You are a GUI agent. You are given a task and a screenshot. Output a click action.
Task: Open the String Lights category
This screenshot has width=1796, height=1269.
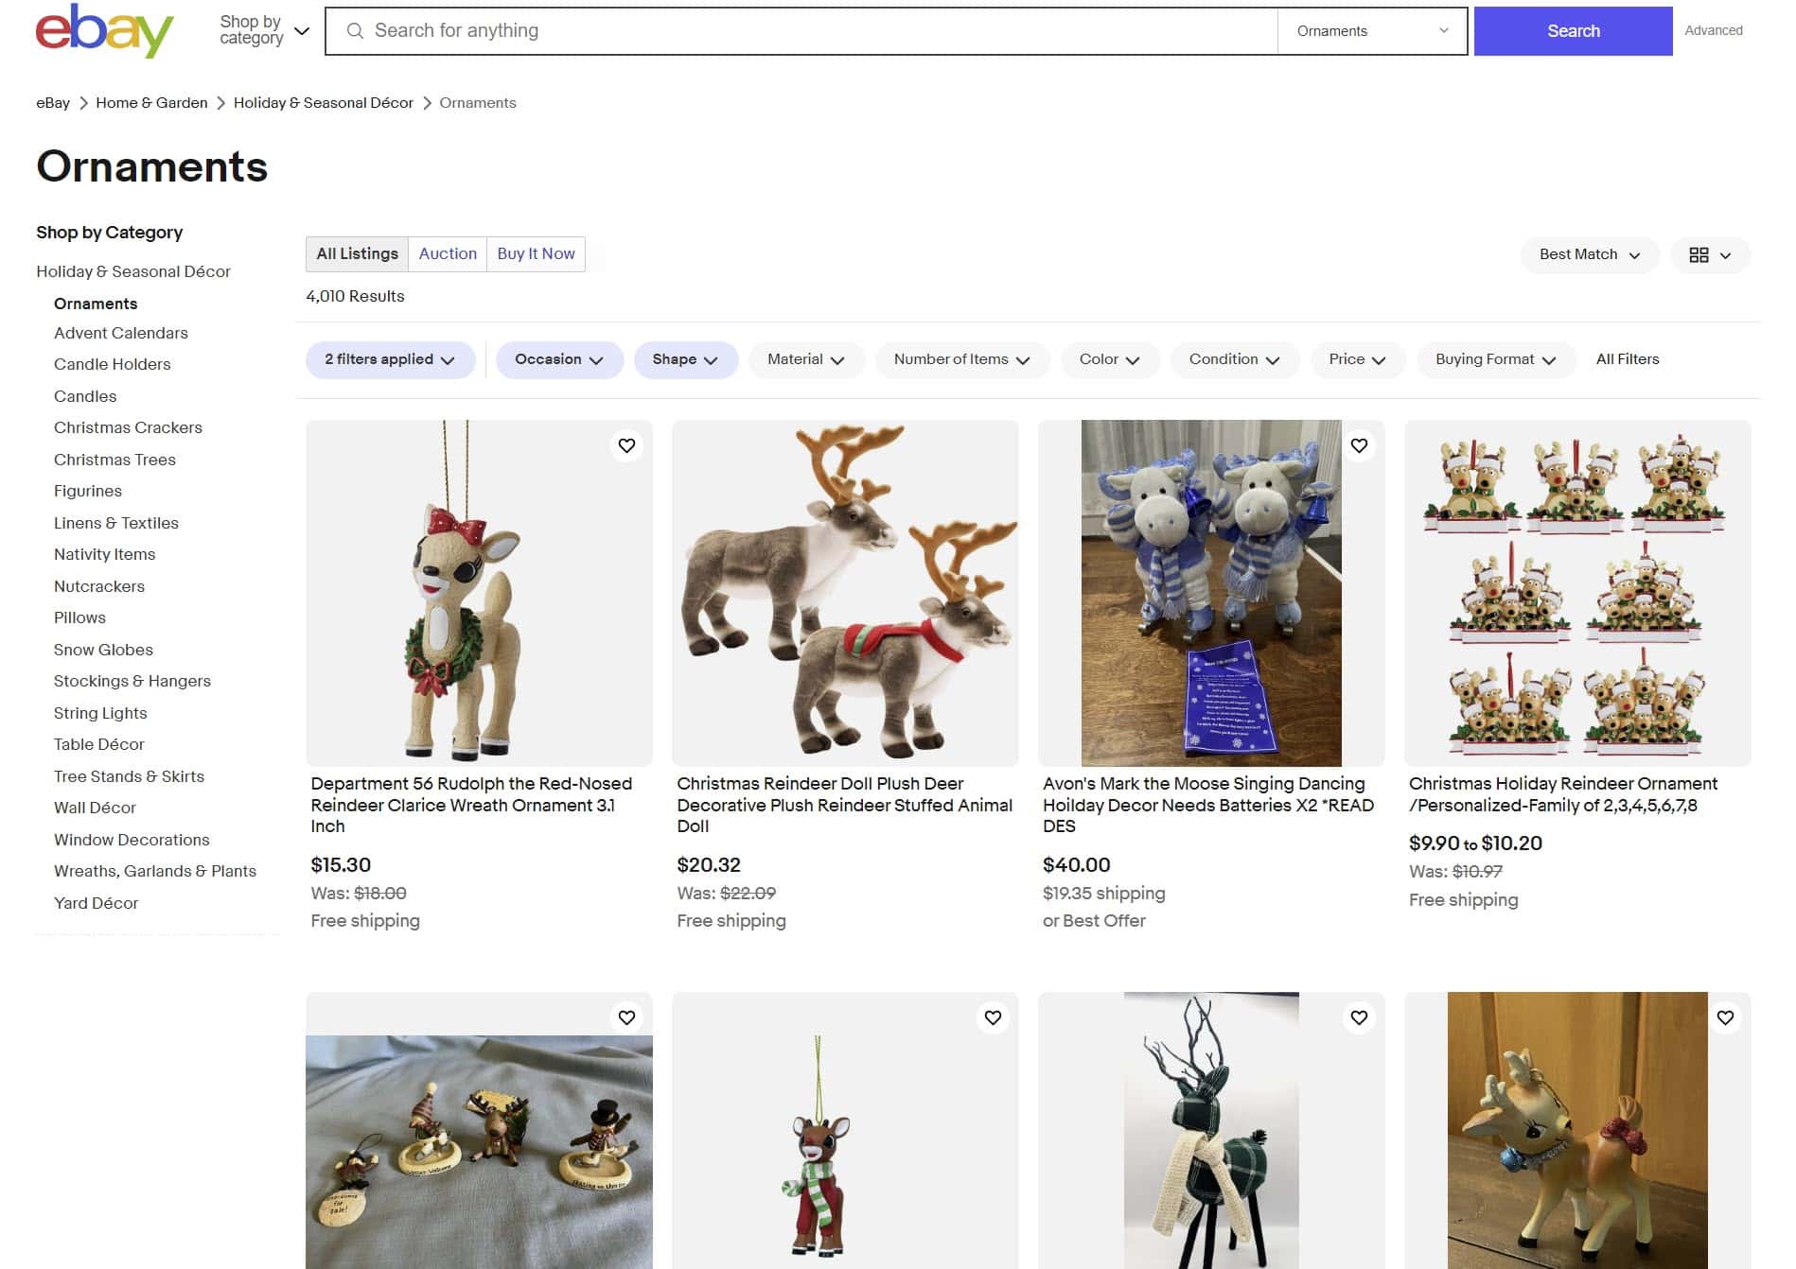pyautogui.click(x=100, y=714)
